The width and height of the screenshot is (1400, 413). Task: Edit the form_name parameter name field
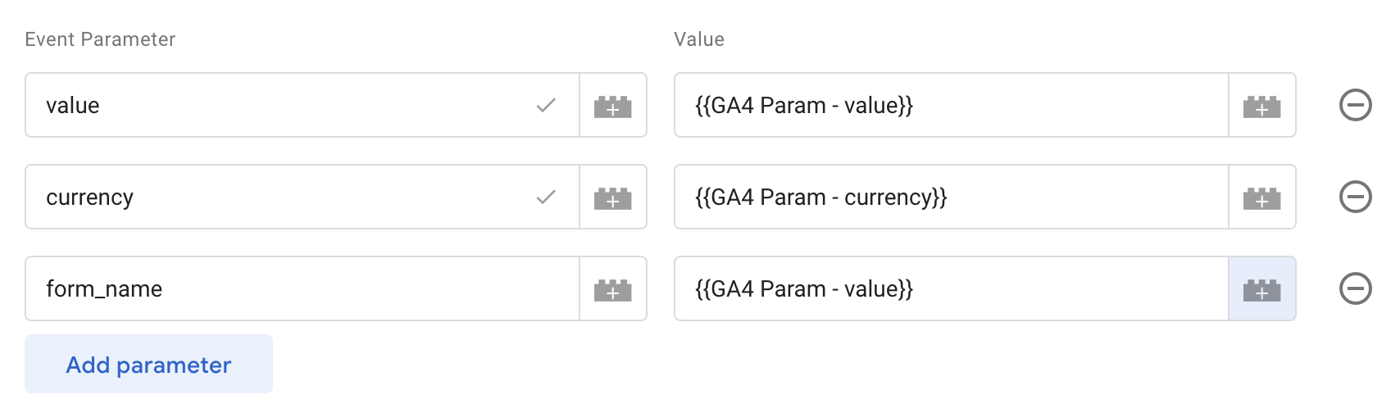pos(295,289)
